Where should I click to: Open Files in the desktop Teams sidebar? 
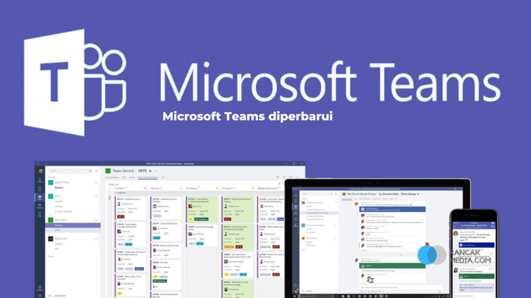[x=40, y=214]
